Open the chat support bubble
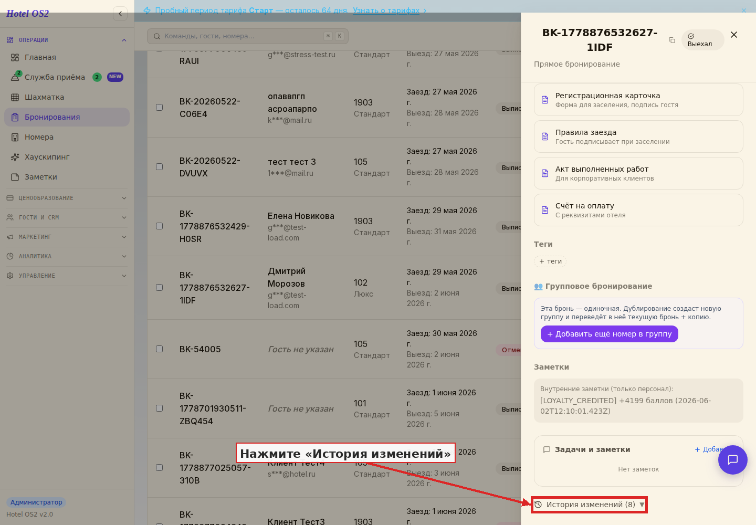 733,460
